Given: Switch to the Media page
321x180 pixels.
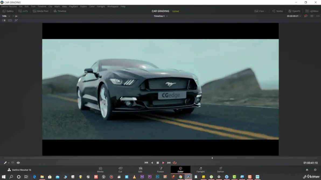Looking at the screenshot, I should tap(100, 170).
